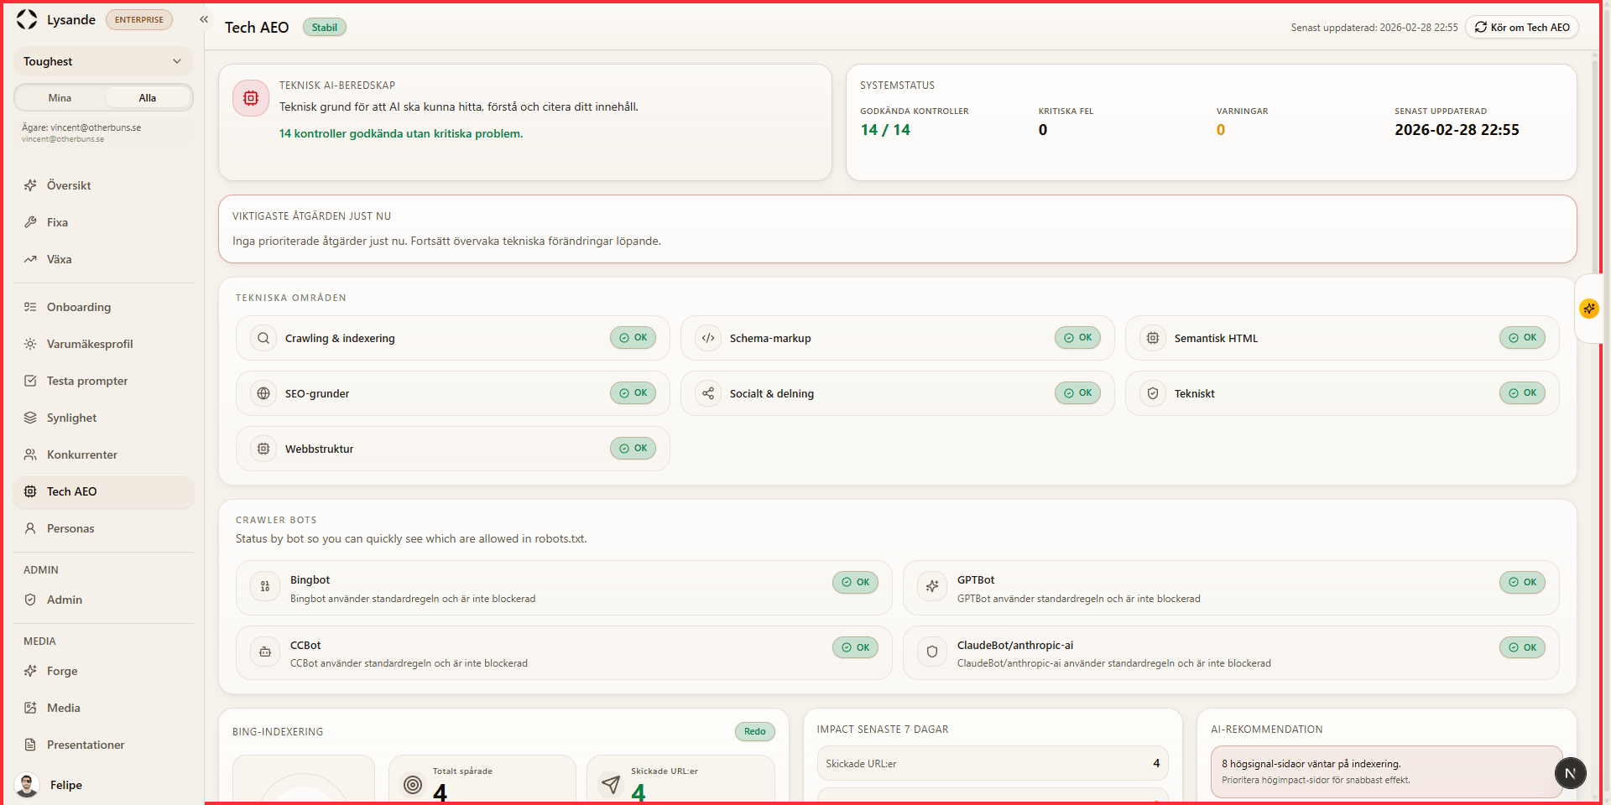Click the Kör om Tech AEO button
Image resolution: width=1611 pixels, height=805 pixels.
(x=1522, y=28)
